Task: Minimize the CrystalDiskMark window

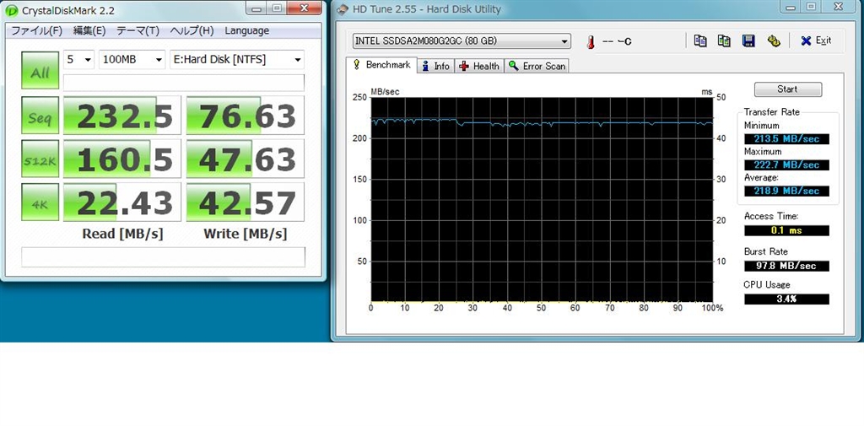Action: tap(255, 7)
